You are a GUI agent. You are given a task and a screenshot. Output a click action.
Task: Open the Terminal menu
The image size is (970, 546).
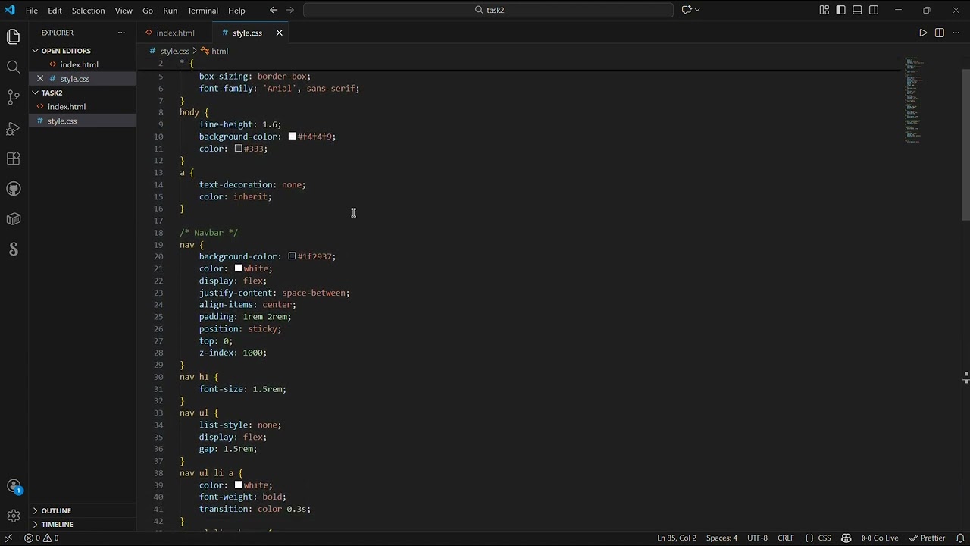(203, 10)
